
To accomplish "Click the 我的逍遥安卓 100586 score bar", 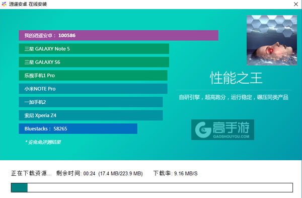I will [x=118, y=35].
